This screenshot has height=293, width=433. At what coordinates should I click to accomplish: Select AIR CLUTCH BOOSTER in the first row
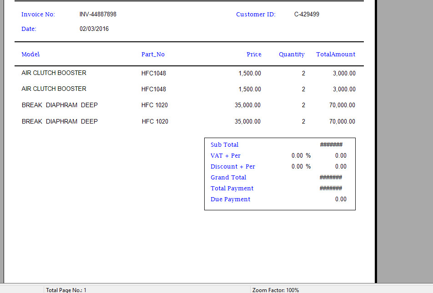pyautogui.click(x=54, y=73)
